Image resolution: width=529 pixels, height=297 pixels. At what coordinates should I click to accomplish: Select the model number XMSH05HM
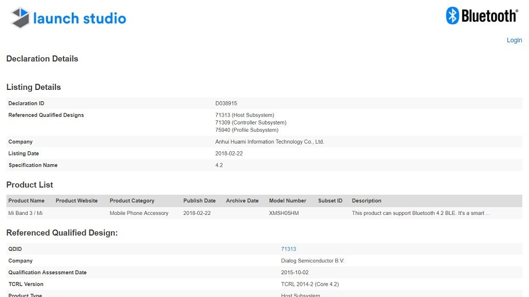click(x=284, y=213)
